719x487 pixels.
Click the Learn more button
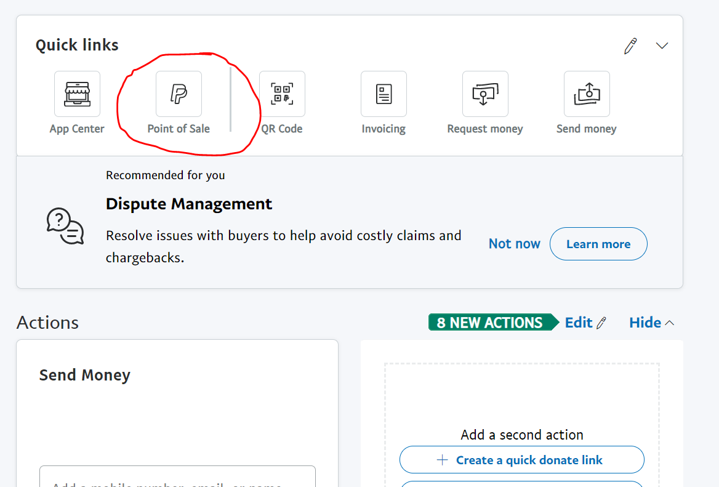(598, 244)
